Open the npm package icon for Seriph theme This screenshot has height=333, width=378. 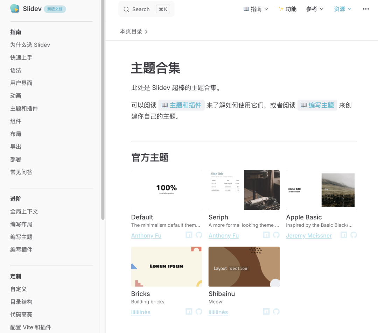(x=266, y=235)
